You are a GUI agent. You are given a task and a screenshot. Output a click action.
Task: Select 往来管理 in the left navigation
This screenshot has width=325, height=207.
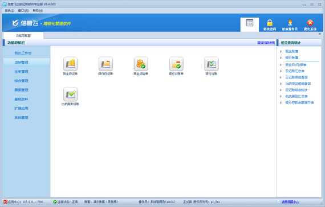21,72
